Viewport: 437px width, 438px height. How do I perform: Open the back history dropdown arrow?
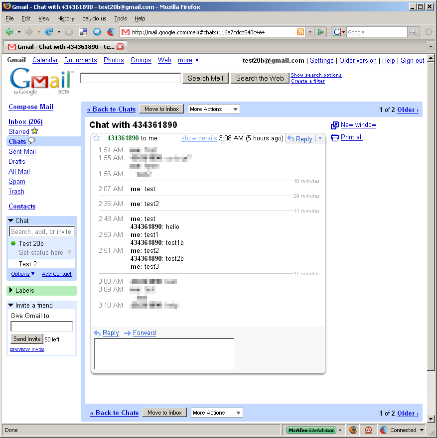pyautogui.click(x=19, y=32)
